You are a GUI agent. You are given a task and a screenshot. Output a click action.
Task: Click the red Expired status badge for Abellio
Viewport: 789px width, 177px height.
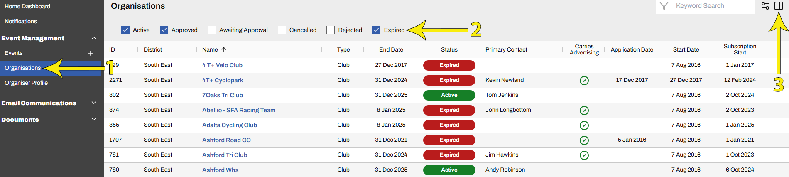click(x=449, y=110)
